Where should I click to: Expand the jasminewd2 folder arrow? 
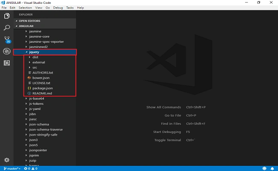(x=26, y=47)
